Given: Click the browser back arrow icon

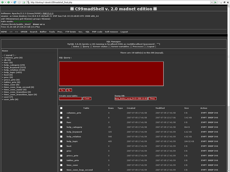Looking at the screenshot, I should [x=2, y=2].
